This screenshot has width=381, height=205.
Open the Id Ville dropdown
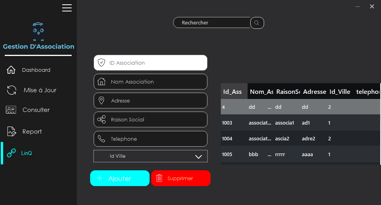coord(150,156)
